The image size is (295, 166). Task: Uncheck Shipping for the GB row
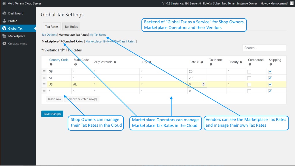click(x=270, y=72)
